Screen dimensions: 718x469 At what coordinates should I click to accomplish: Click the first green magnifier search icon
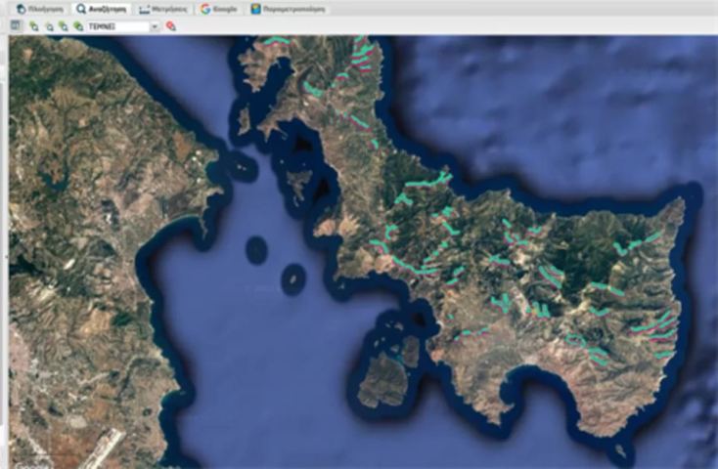(x=33, y=26)
